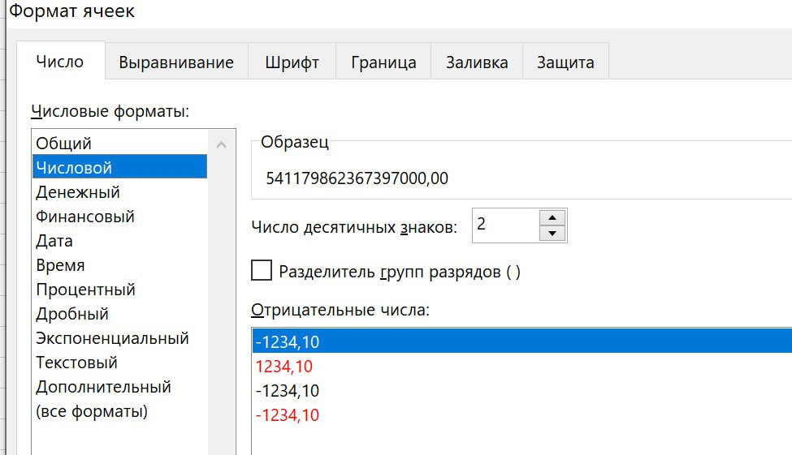Open the Шрифт tab
Image resolution: width=792 pixels, height=455 pixels.
[x=292, y=62]
